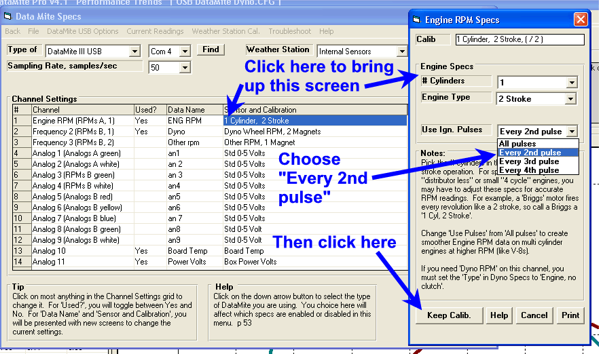Toggle Used? Yes for Engine RPM row
Image resolution: width=599 pixels, height=354 pixels.
coord(150,121)
